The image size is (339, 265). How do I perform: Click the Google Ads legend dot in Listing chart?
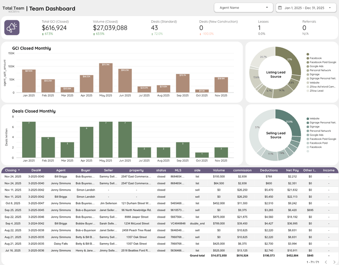pyautogui.click(x=307, y=66)
